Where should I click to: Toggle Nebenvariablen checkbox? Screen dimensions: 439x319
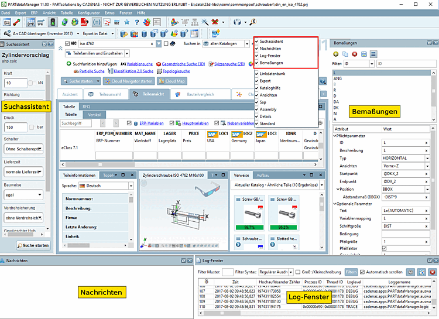[217, 123]
